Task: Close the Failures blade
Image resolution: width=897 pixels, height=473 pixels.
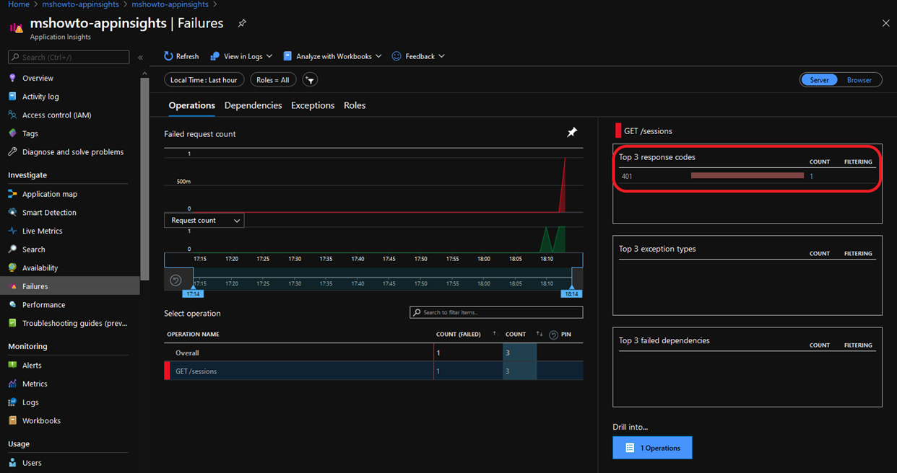Action: click(x=886, y=23)
